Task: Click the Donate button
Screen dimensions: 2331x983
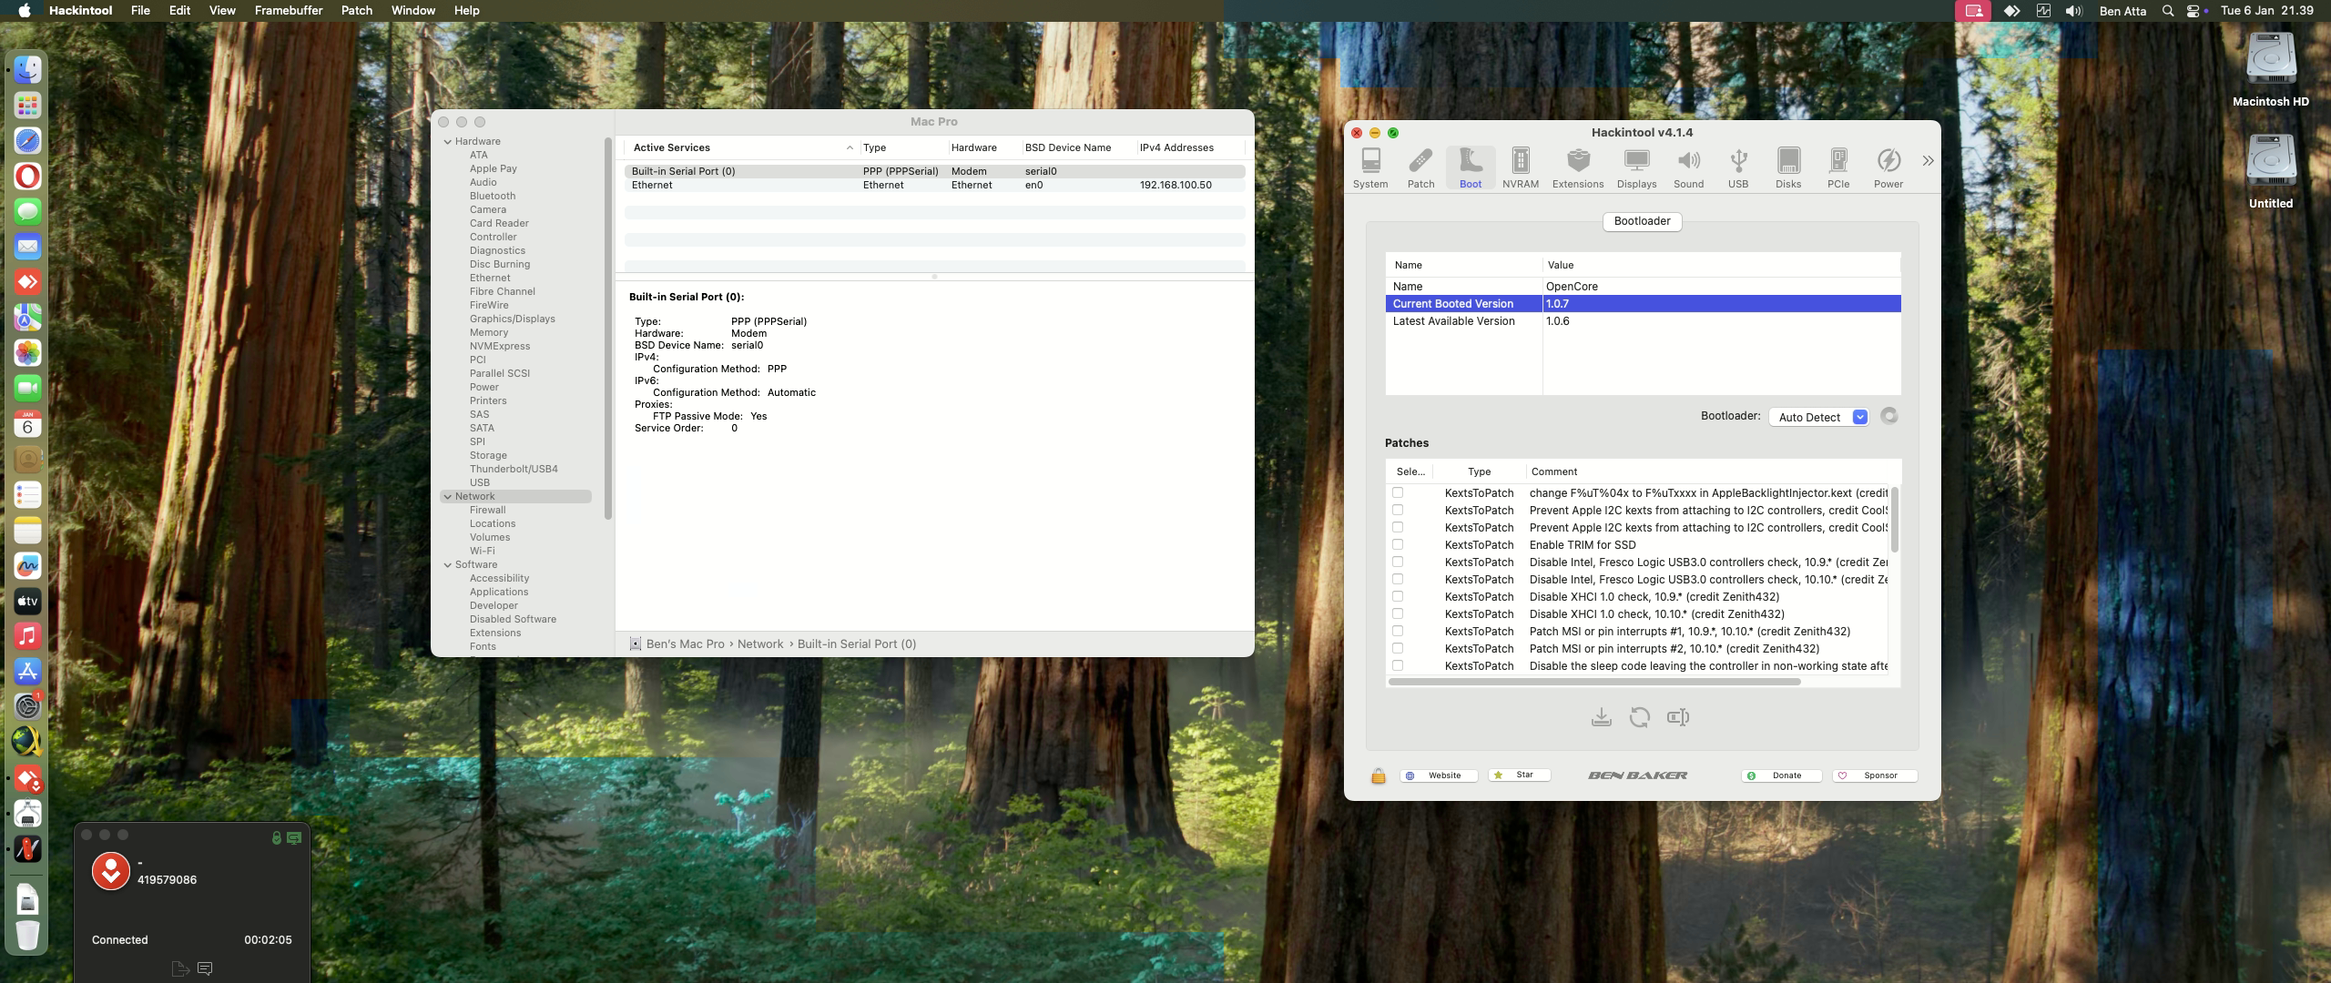Action: 1782,775
